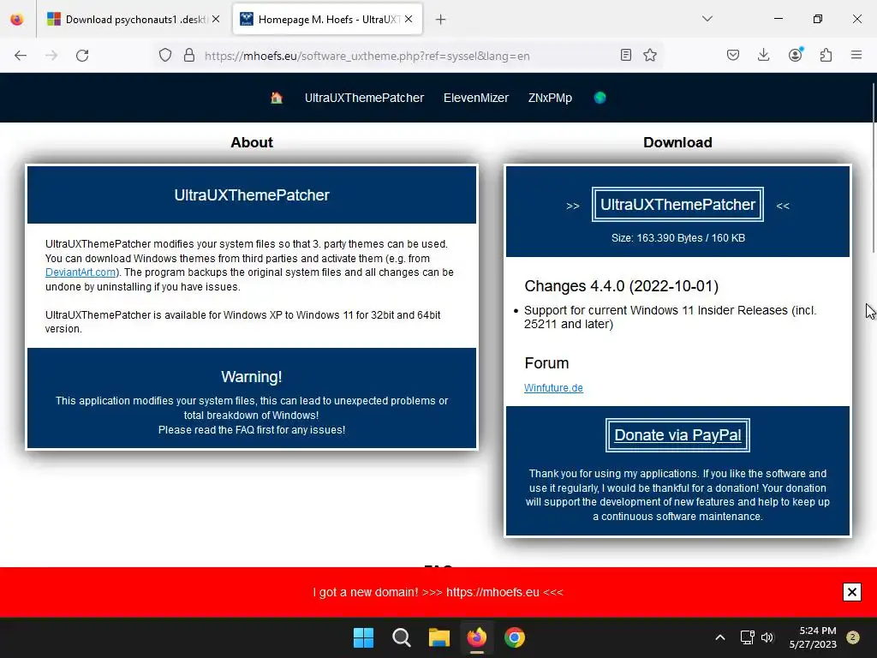Click UltraUXThemePatcher title in About panel
Screen dimensions: 877x658
tap(252, 194)
